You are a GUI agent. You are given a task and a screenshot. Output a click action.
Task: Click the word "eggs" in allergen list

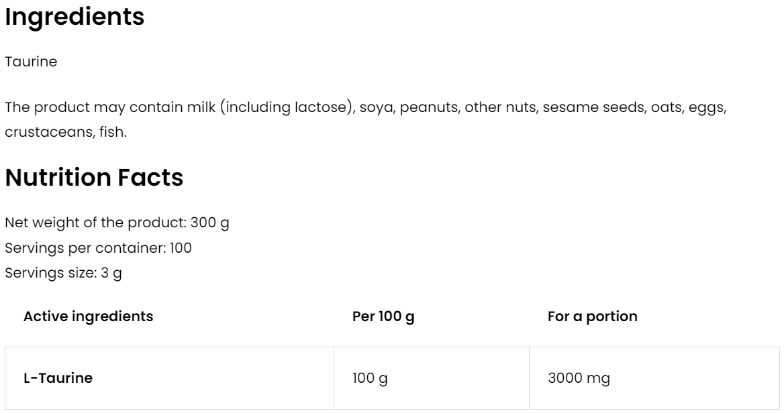pyautogui.click(x=708, y=108)
